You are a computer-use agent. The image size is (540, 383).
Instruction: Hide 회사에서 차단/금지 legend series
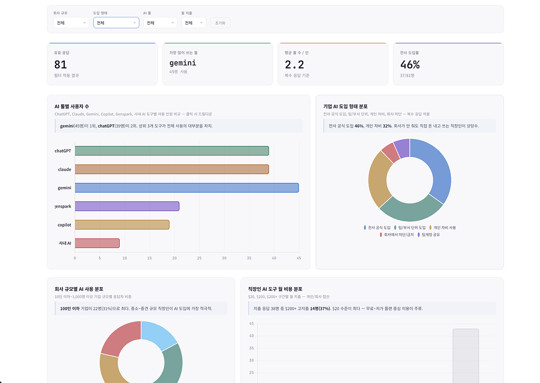point(397,234)
